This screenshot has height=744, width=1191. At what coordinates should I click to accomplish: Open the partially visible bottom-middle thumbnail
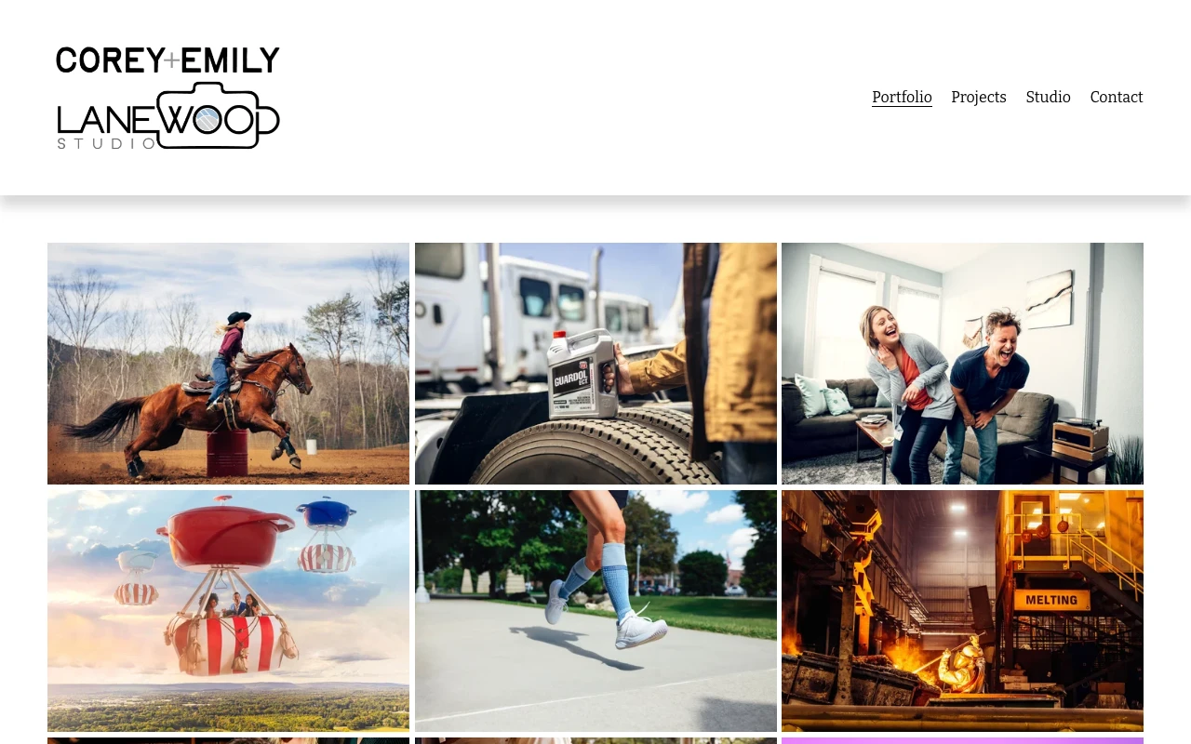pyautogui.click(x=595, y=741)
